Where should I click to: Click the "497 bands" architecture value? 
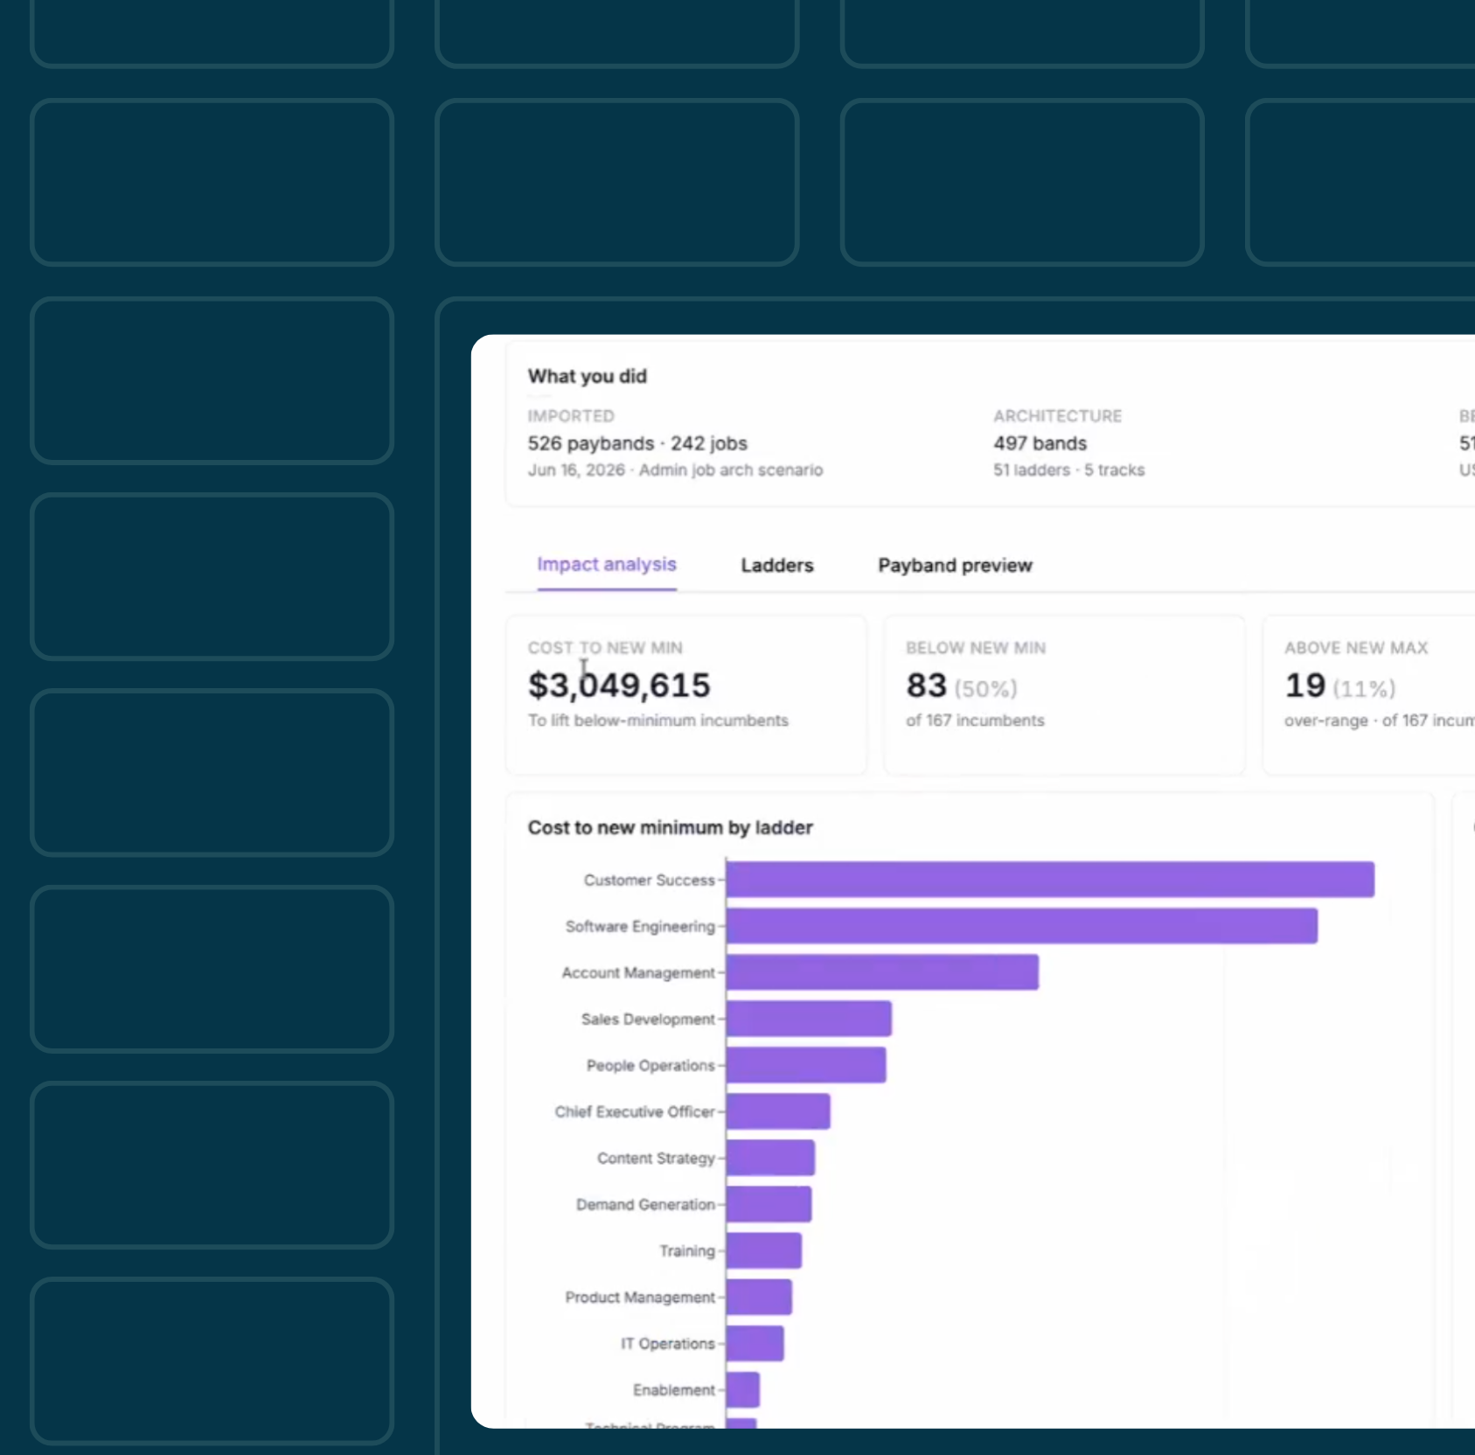(1040, 443)
